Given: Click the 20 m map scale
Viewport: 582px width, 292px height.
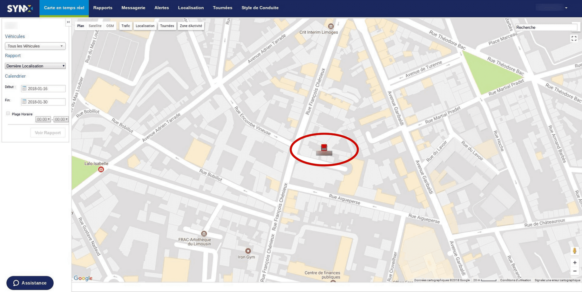Looking at the screenshot, I should tap(484, 280).
